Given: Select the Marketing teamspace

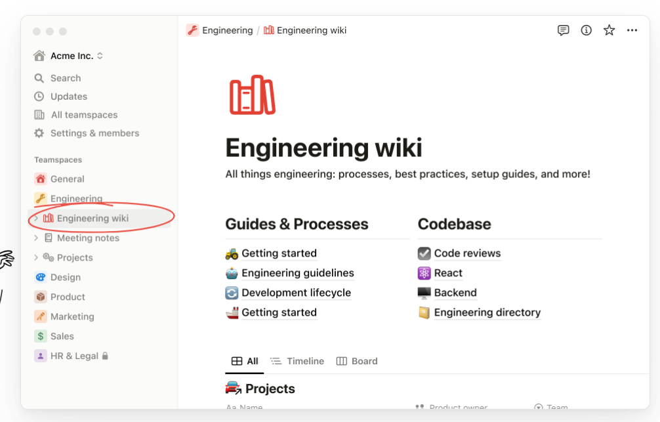Looking at the screenshot, I should 71,316.
